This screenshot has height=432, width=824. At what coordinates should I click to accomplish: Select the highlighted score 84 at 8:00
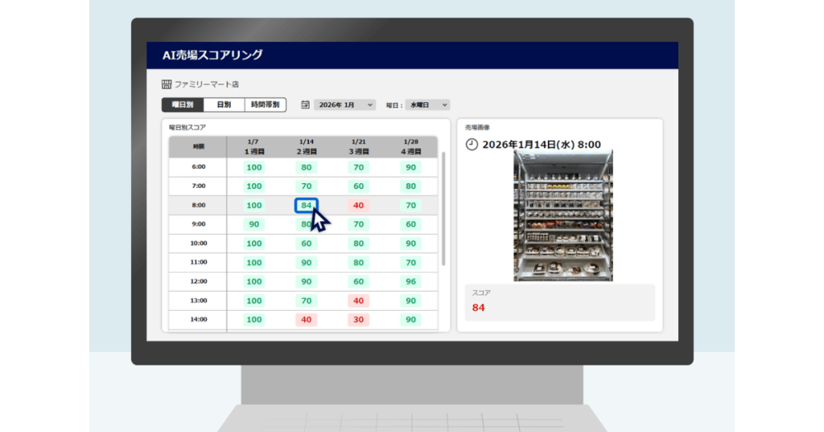pyautogui.click(x=306, y=206)
